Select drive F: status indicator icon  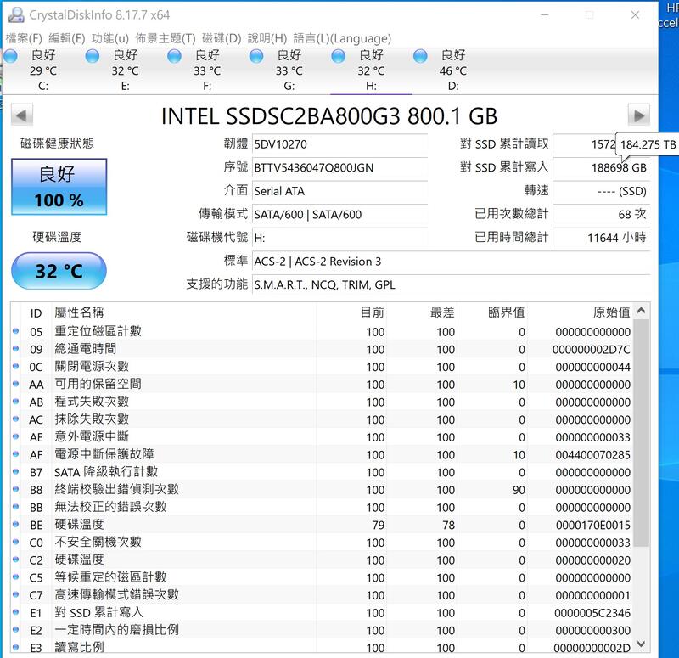coord(172,55)
